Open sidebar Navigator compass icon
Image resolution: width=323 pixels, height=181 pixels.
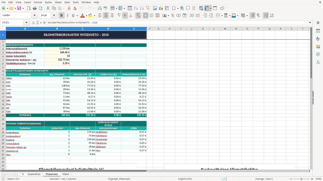[x=318, y=54]
